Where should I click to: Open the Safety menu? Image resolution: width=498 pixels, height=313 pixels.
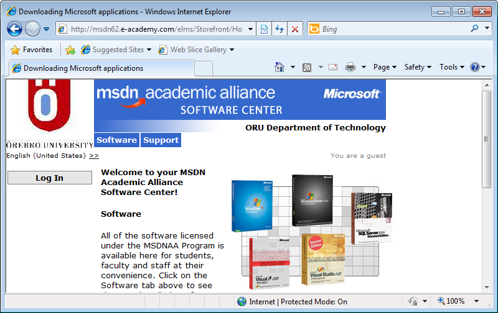(418, 67)
